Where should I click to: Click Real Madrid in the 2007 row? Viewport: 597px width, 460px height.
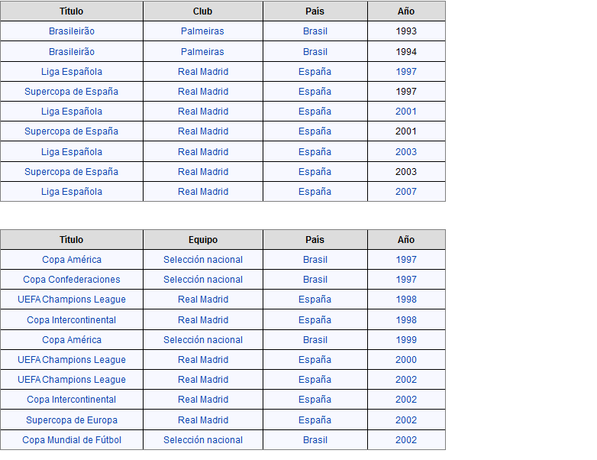pyautogui.click(x=203, y=192)
